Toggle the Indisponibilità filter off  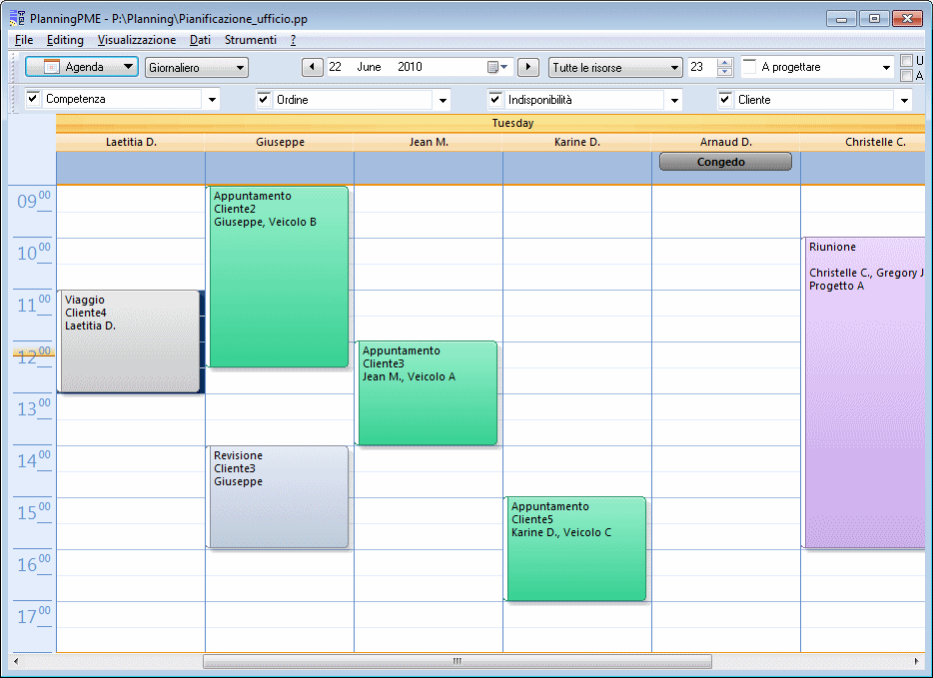(496, 99)
